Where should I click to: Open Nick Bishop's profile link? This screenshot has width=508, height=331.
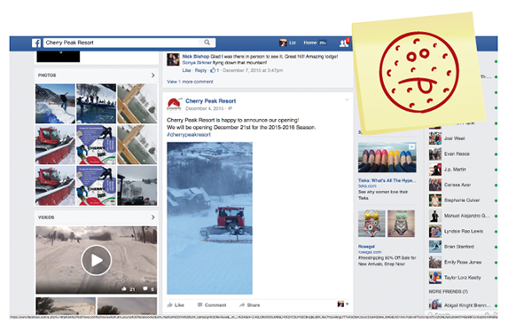(x=196, y=57)
